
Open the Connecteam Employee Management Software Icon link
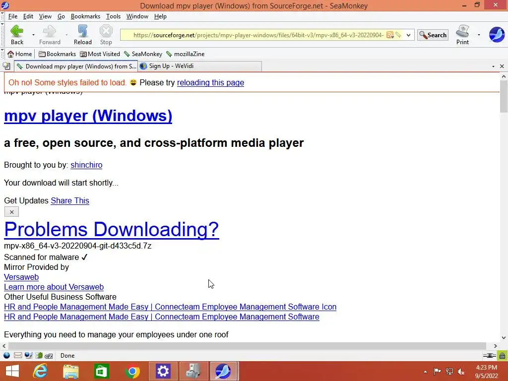170,307
